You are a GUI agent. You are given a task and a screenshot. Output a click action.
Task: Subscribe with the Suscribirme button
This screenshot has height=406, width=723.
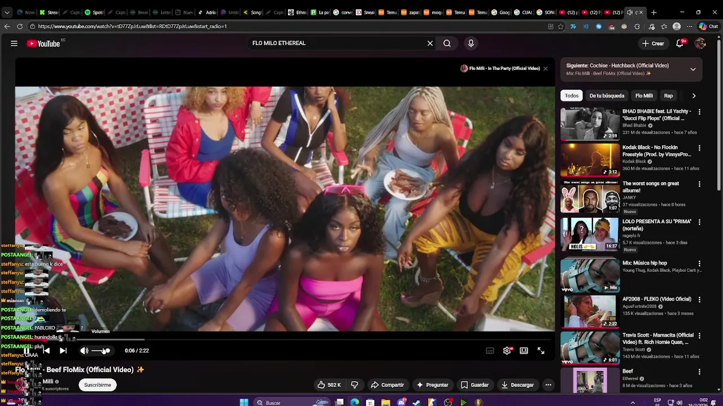pos(98,385)
